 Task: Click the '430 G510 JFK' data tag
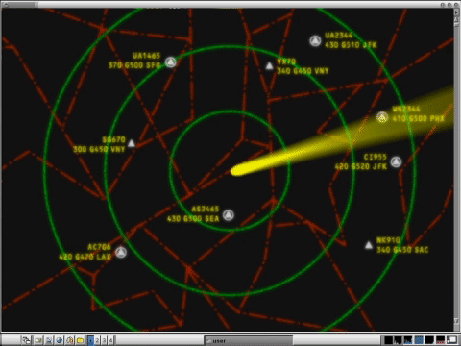tap(351, 45)
